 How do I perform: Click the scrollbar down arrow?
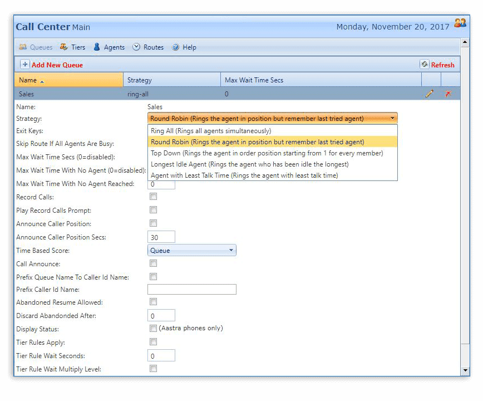coord(465,370)
